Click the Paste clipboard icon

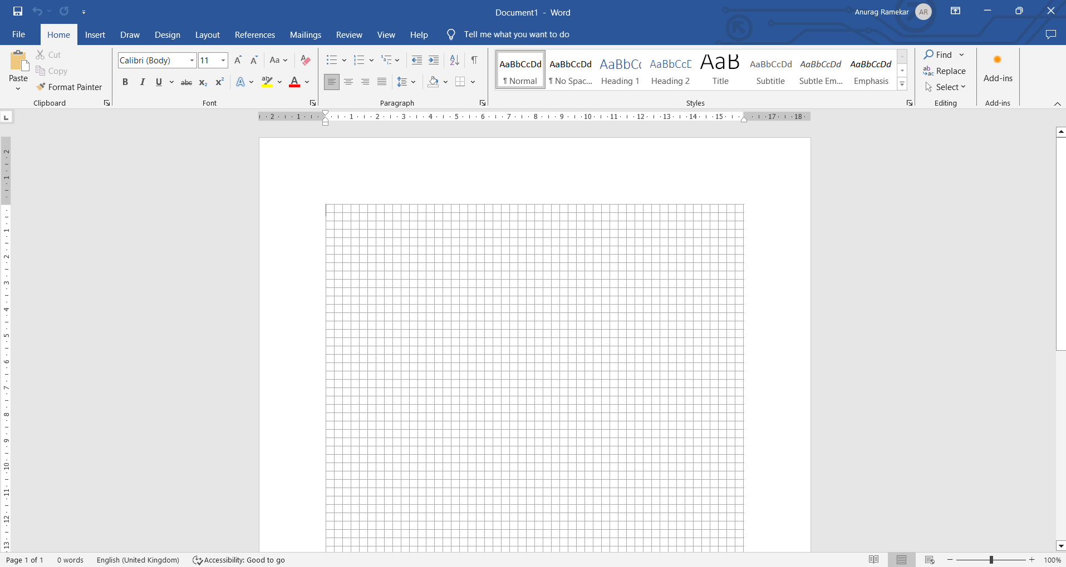[18, 61]
